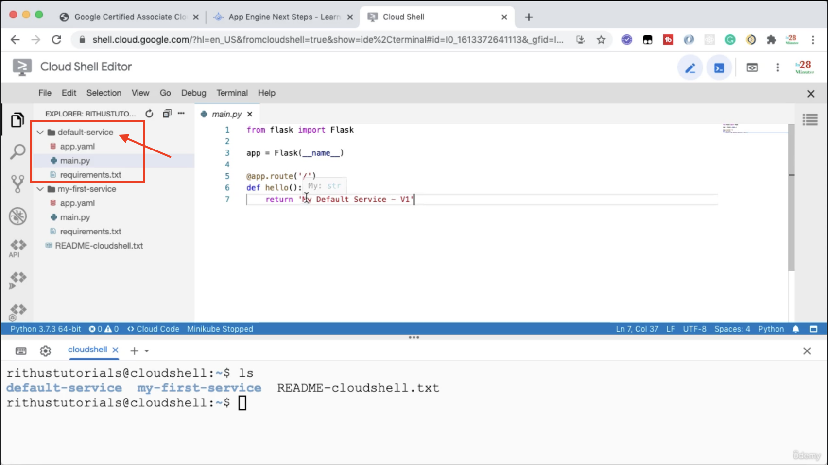Open the Cloud Code API icon

coord(17,249)
